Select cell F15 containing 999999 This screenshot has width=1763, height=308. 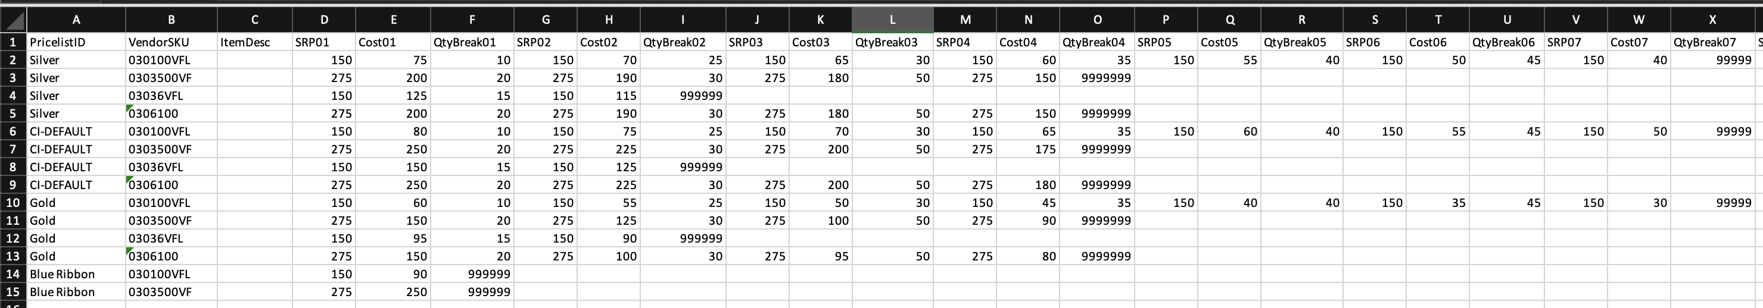pyautogui.click(x=472, y=293)
